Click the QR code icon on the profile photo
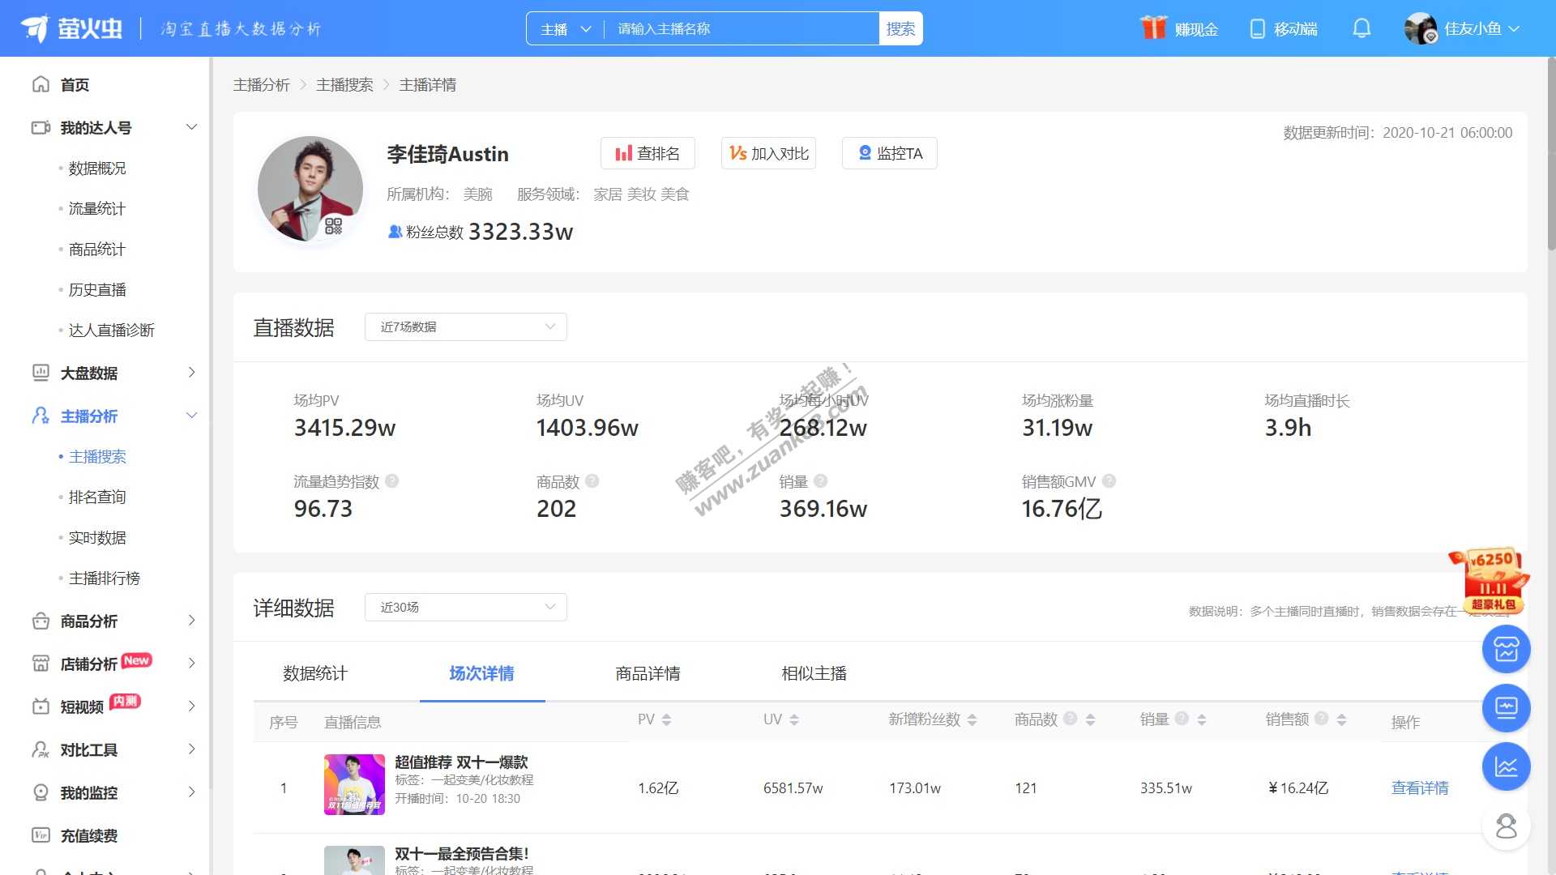This screenshot has height=875, width=1556. click(333, 226)
